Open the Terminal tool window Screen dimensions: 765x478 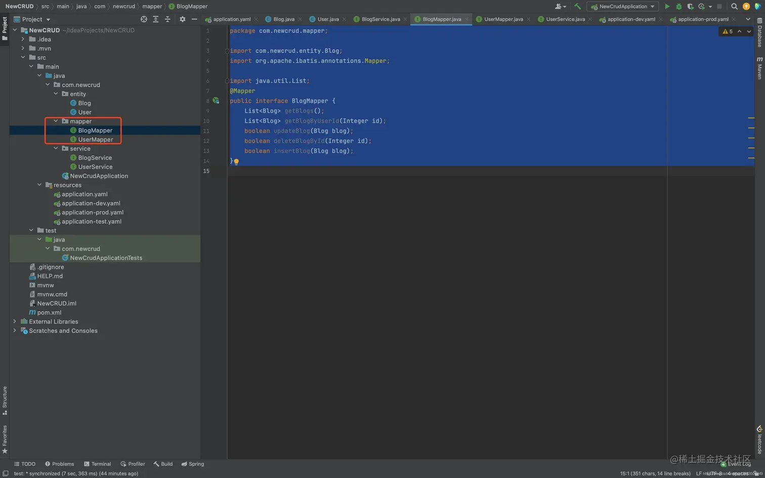[97, 464]
